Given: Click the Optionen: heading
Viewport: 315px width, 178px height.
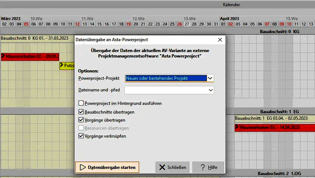Looking at the screenshot, I should tap(88, 71).
